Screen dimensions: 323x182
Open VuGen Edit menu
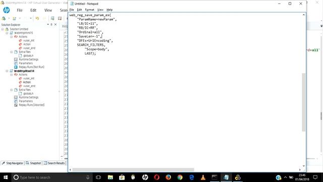point(33,10)
